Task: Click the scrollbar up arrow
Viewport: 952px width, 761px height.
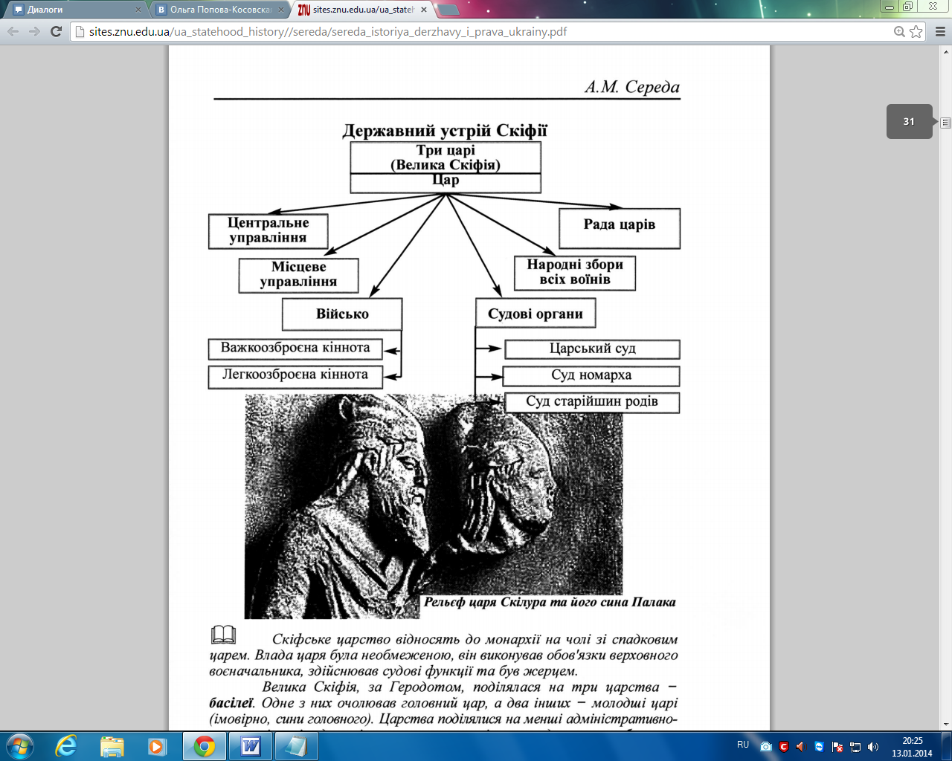Action: pyautogui.click(x=946, y=51)
